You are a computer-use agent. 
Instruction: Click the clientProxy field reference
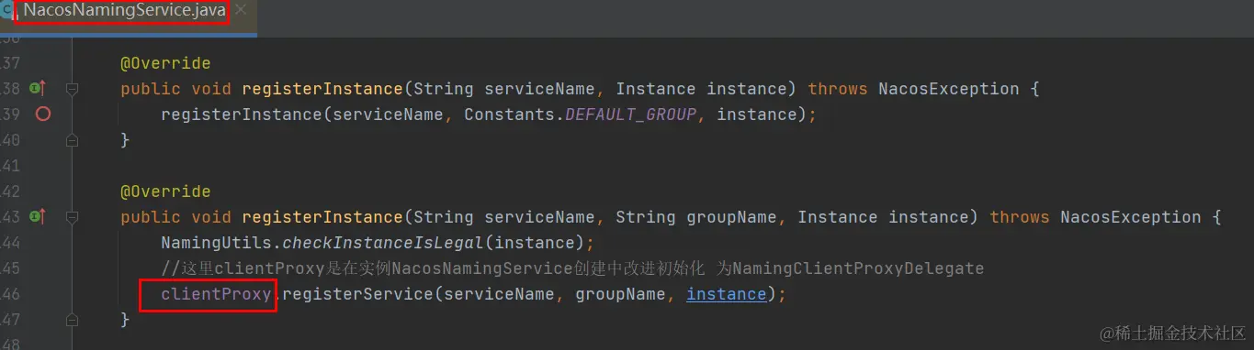pyautogui.click(x=216, y=294)
